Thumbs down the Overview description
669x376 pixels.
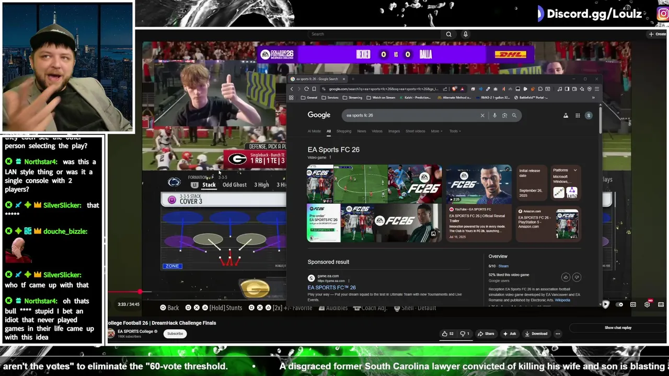576,277
